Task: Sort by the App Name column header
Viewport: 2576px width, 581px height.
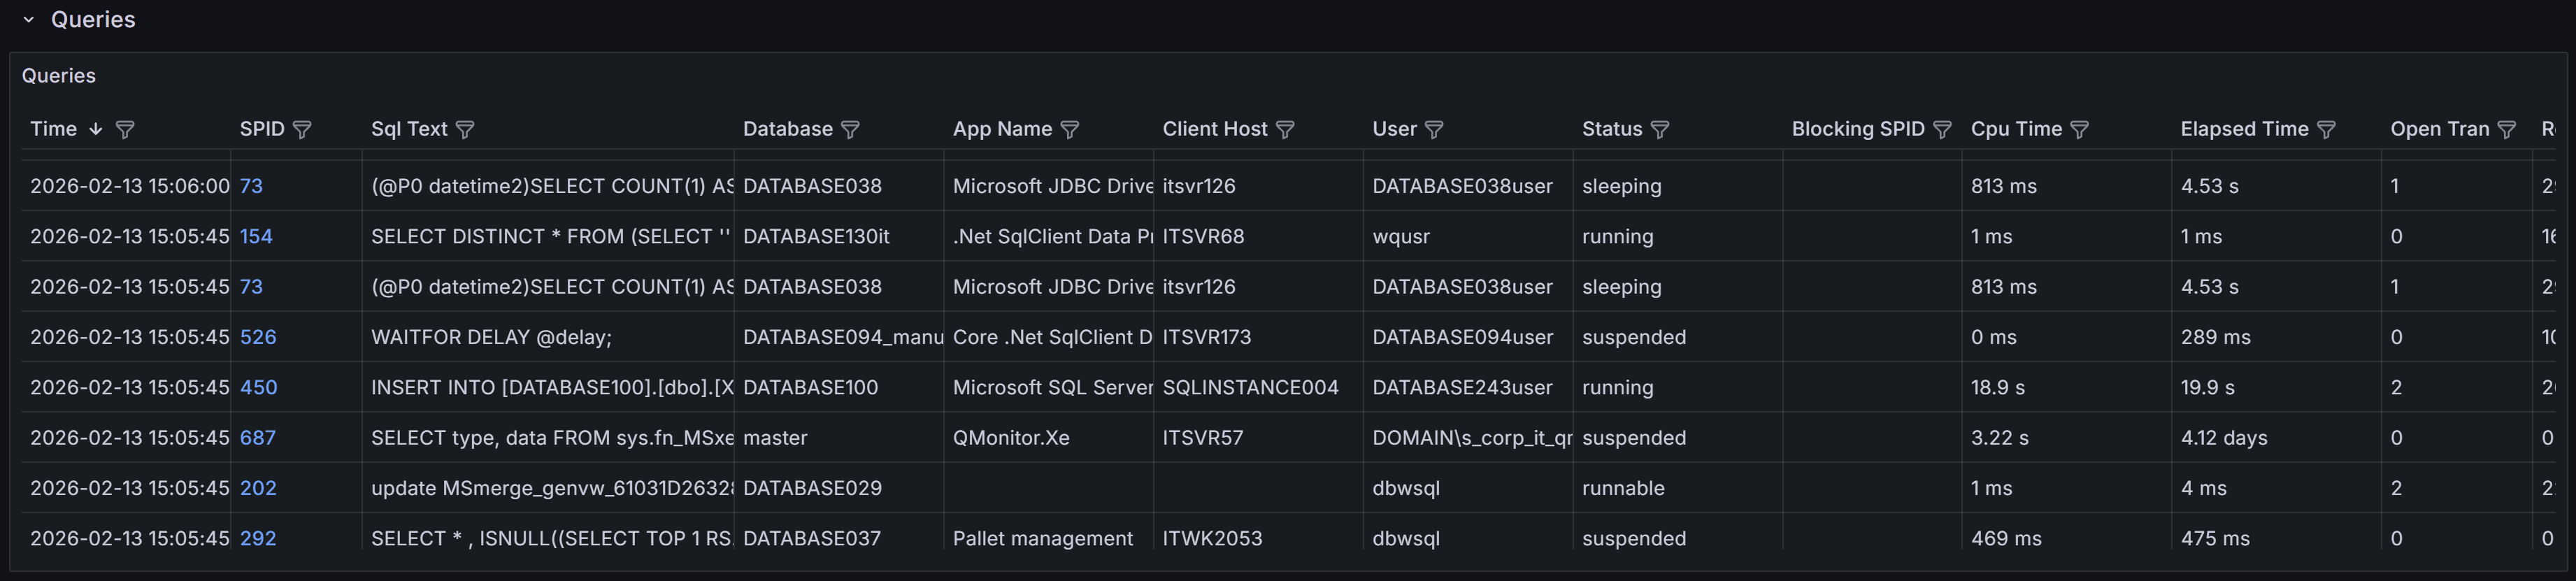Action: tap(1002, 129)
